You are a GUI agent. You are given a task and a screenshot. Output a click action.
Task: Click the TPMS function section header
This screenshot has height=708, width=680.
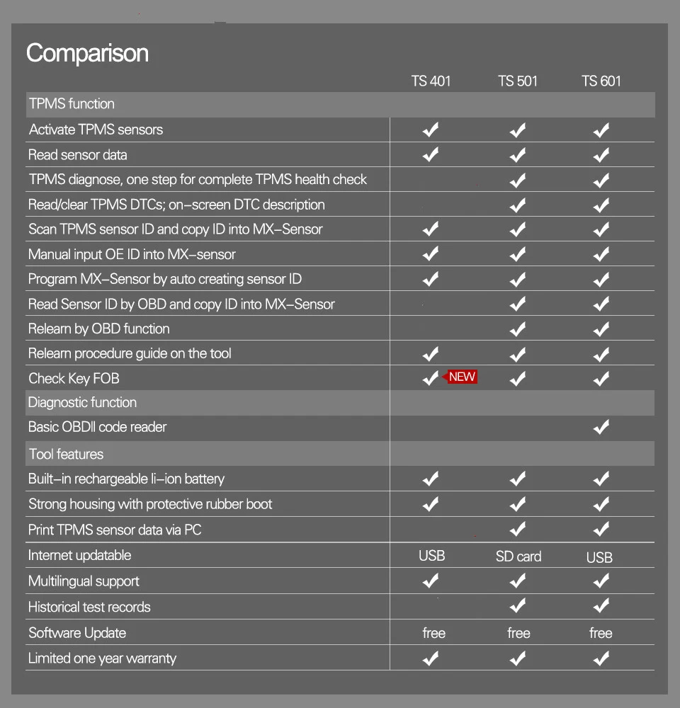(x=340, y=104)
